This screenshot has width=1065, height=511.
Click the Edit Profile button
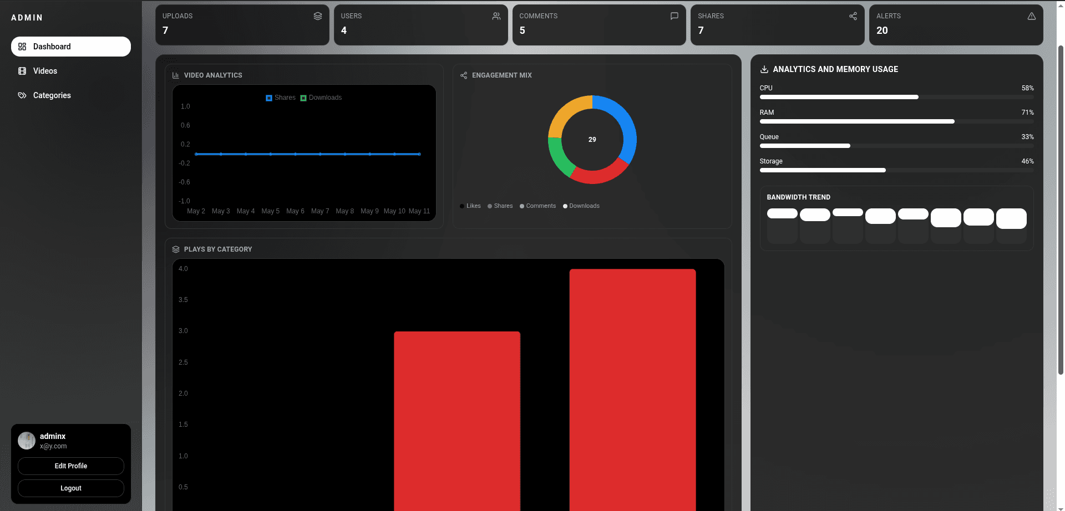(x=71, y=466)
